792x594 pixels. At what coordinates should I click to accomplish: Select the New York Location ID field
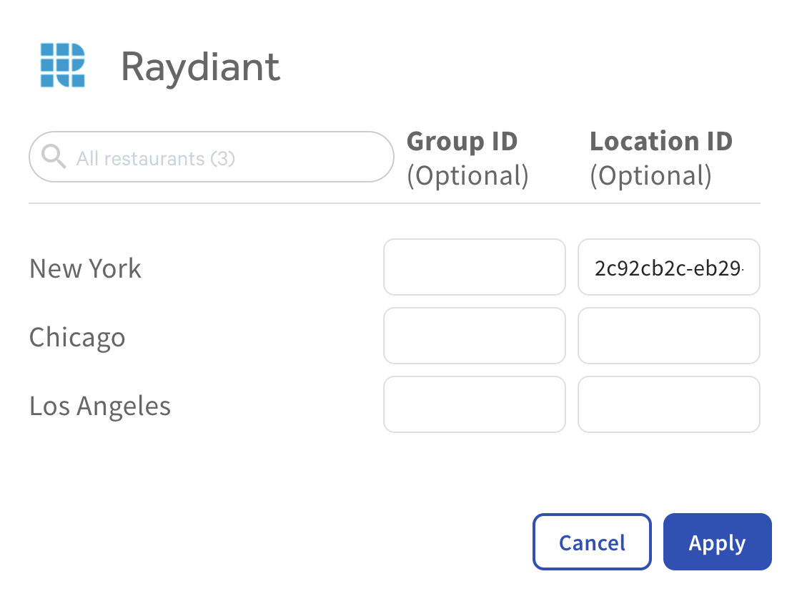669,267
